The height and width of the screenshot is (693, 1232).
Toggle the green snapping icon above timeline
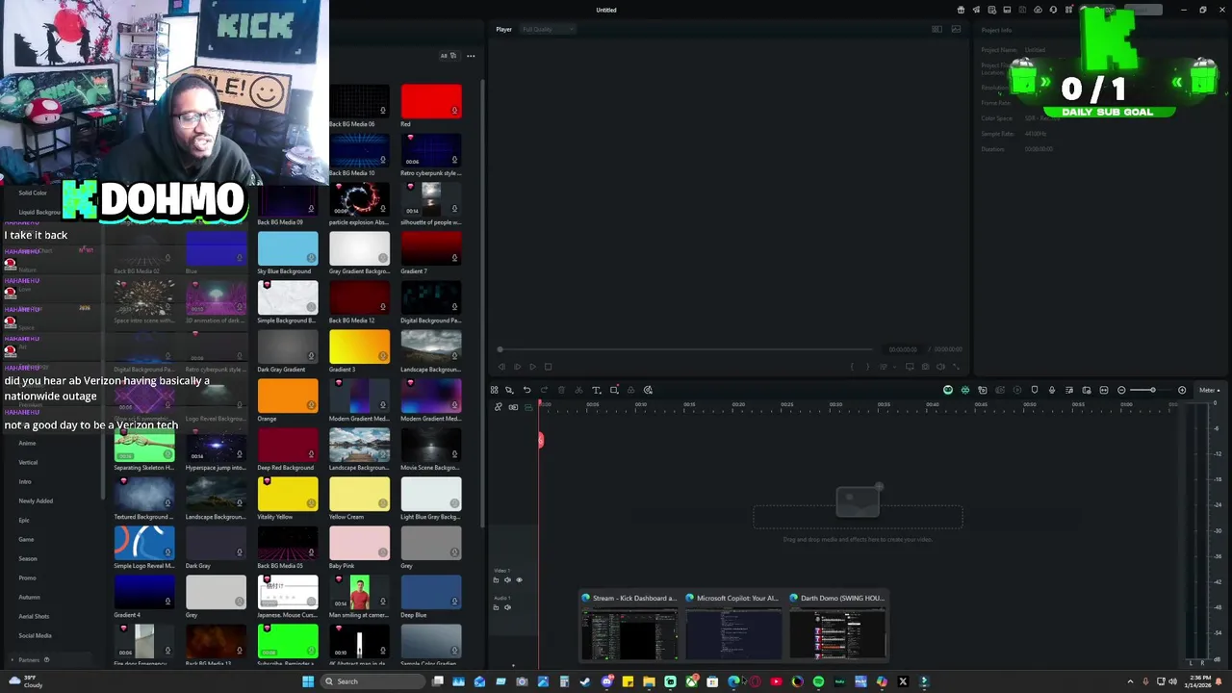(x=965, y=390)
